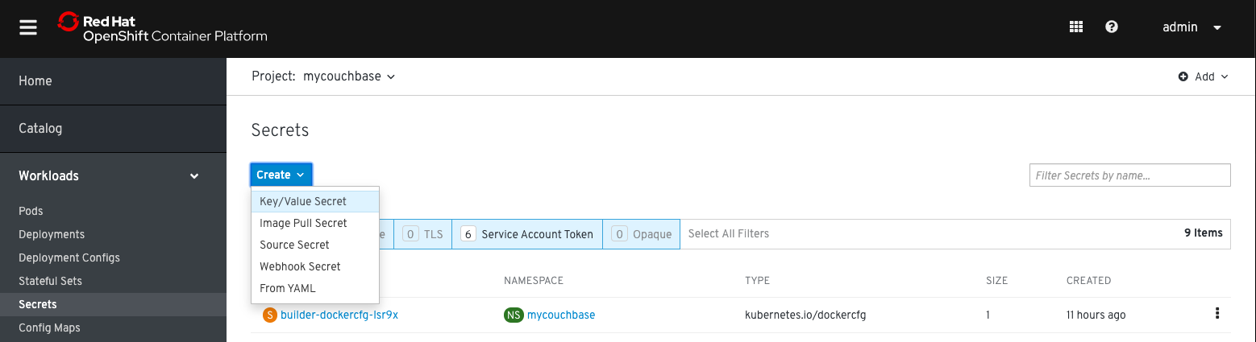Click Select All Filters
1256x342 pixels.
(729, 233)
